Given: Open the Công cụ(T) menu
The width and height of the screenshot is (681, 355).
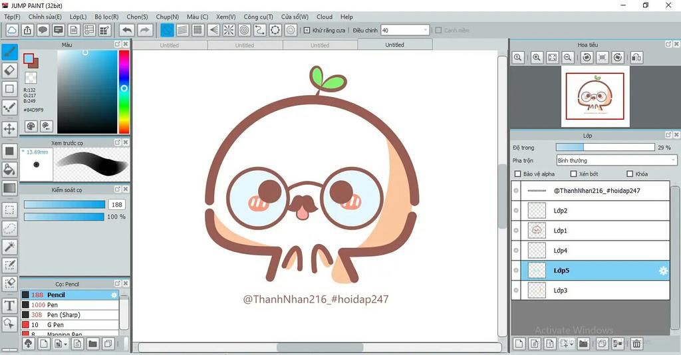Looking at the screenshot, I should [259, 17].
